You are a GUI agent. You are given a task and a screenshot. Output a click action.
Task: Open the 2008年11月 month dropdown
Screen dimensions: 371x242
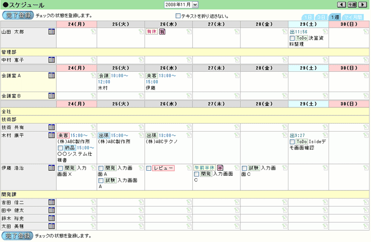coord(181,5)
